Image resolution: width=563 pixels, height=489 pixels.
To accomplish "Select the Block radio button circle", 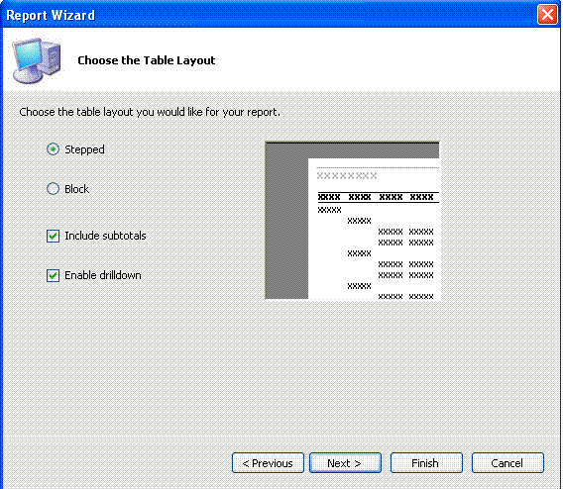I will (53, 189).
